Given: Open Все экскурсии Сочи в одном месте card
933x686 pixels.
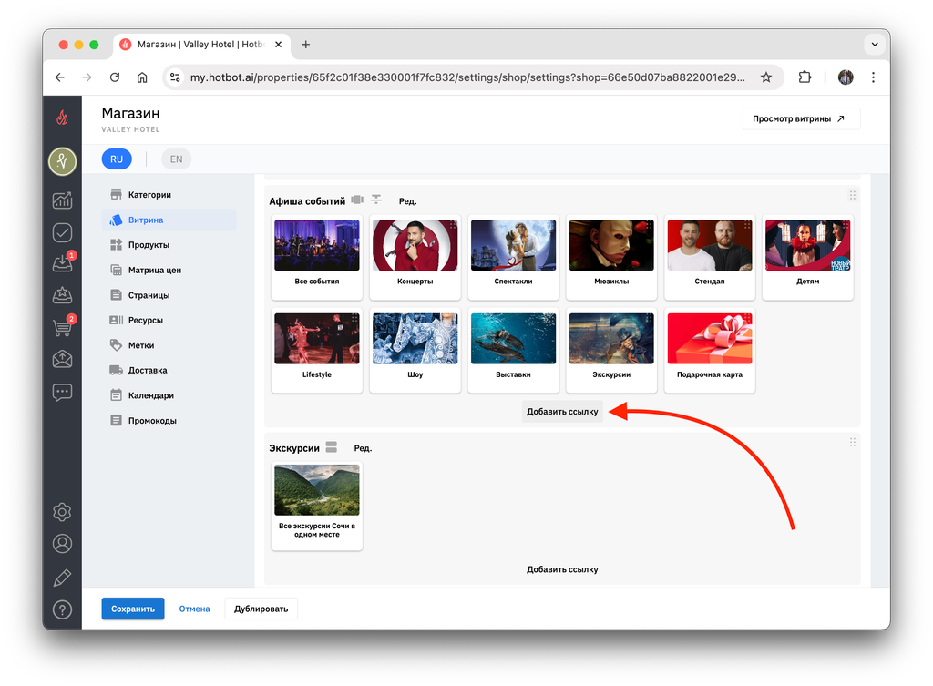Looking at the screenshot, I should tap(317, 506).
